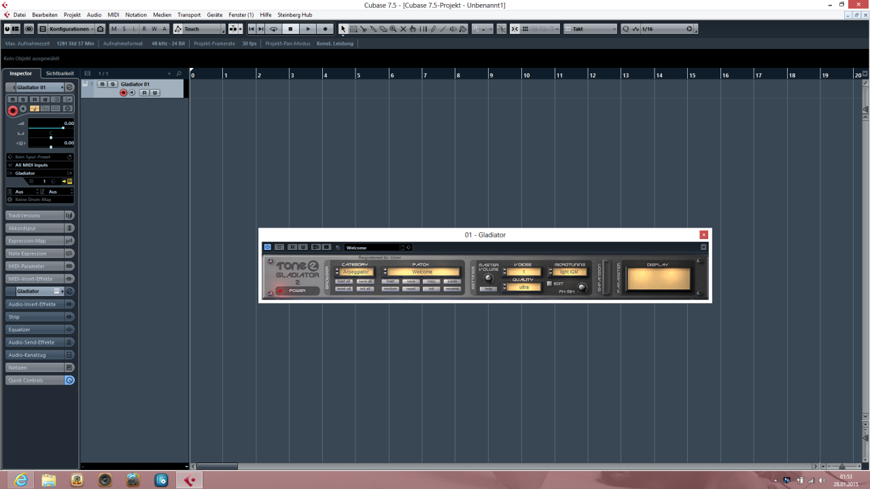Enable Write automation in Inspector
The width and height of the screenshot is (870, 489).
(45, 99)
